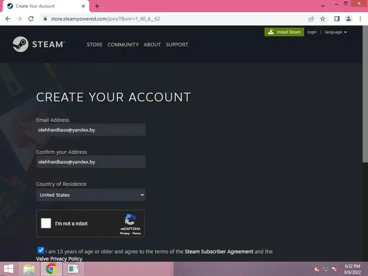368x276 pixels.
Task: Go back with the browser back arrow
Action: click(x=8, y=19)
